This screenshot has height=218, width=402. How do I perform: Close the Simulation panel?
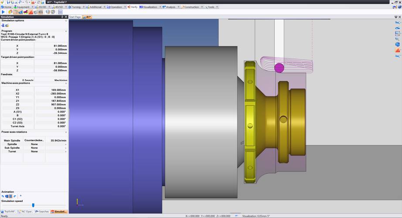66,17
